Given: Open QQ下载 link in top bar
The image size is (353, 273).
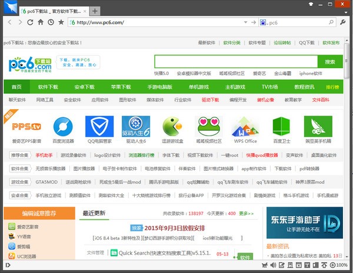Looking at the screenshot, I should pos(307,43).
